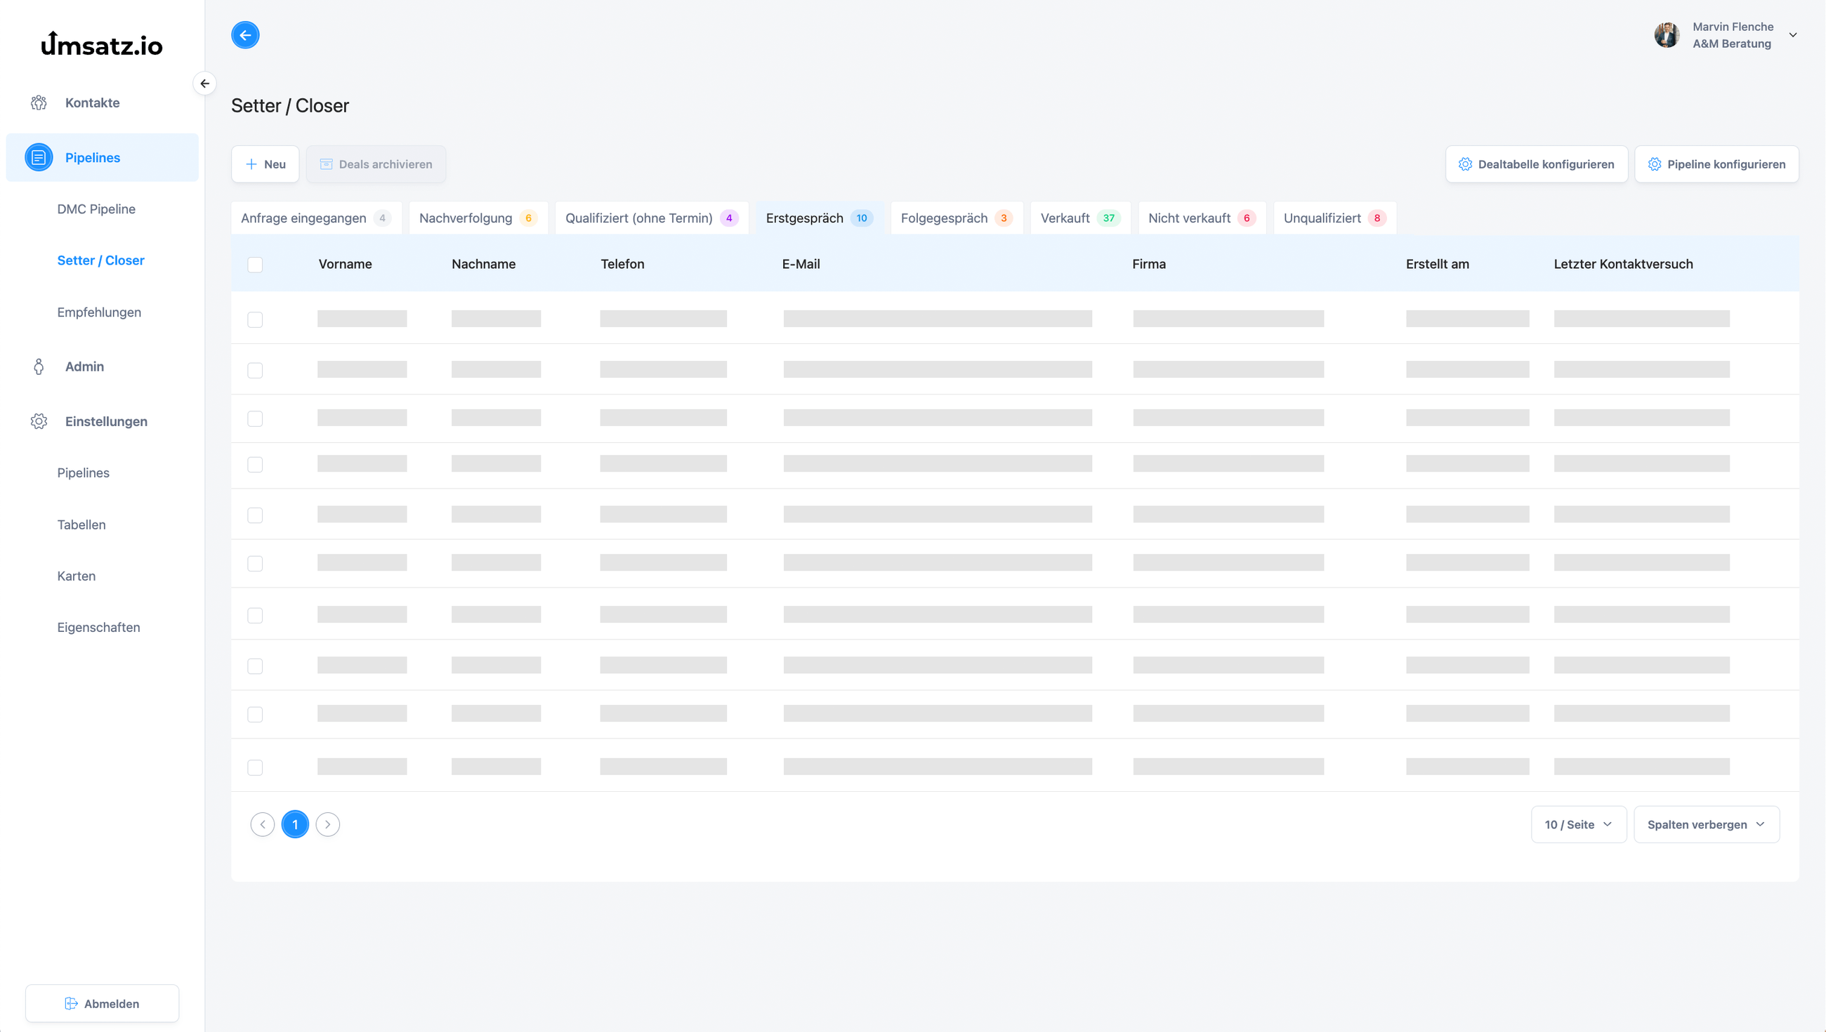
Task: Collapse the sidebar with the arrow toggle
Action: (204, 84)
